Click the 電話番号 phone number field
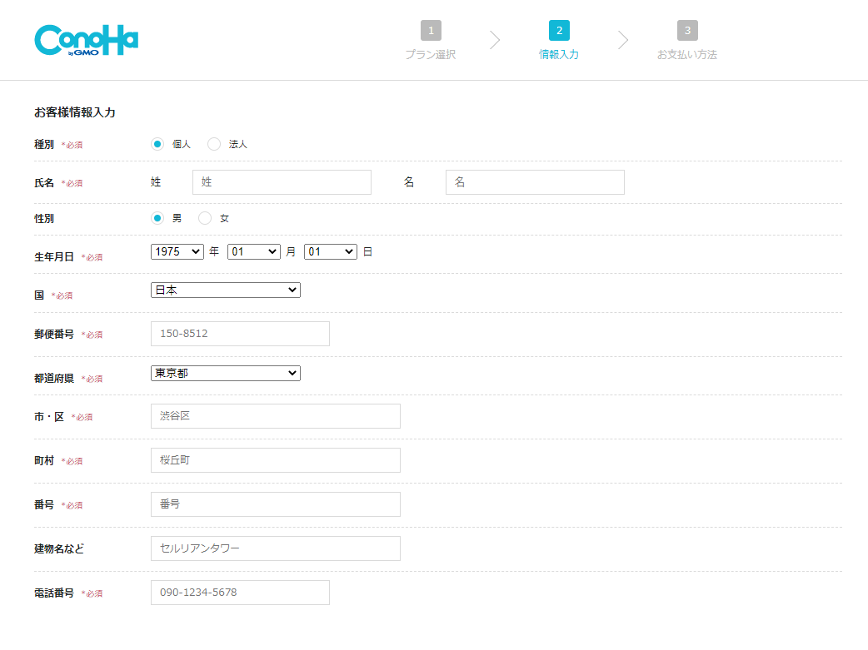This screenshot has width=868, height=650. tap(240, 593)
